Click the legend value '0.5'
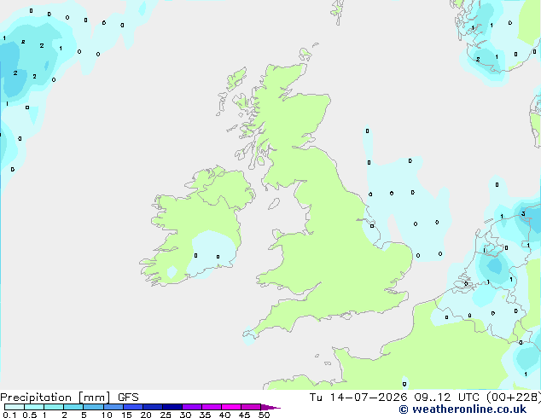This screenshot has width=541, height=418. (x=30, y=415)
